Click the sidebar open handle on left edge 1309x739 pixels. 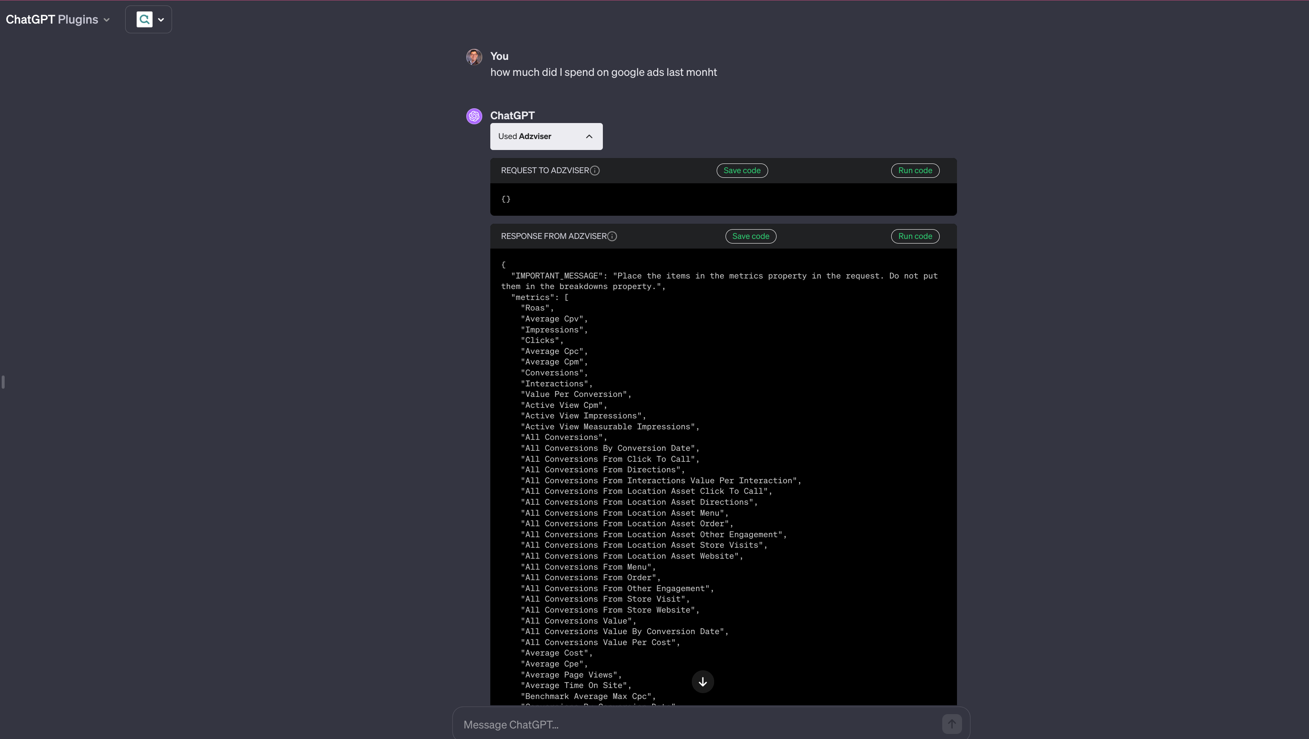3,381
